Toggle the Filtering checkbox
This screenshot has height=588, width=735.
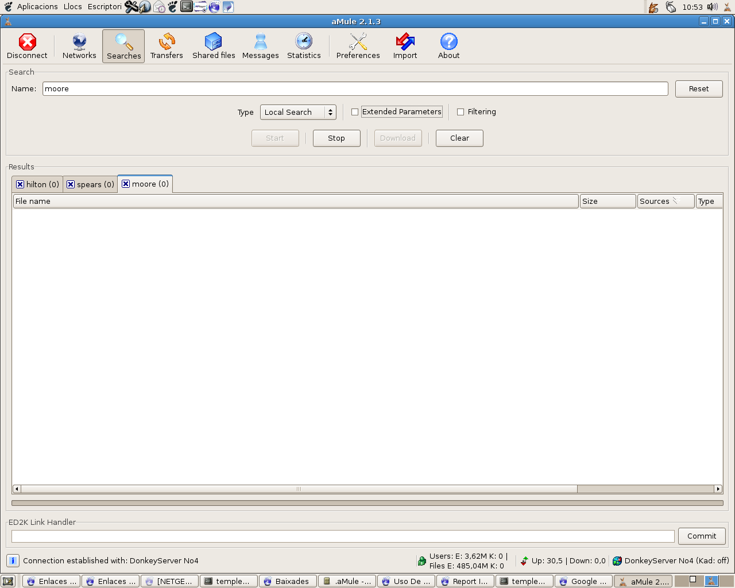pos(461,112)
